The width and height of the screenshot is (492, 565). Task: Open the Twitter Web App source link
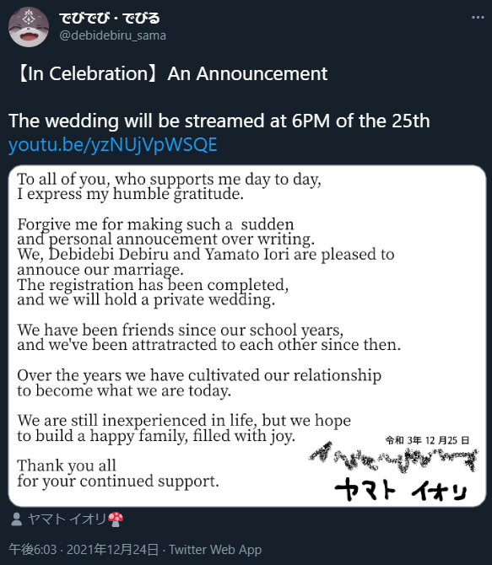pyautogui.click(x=215, y=550)
